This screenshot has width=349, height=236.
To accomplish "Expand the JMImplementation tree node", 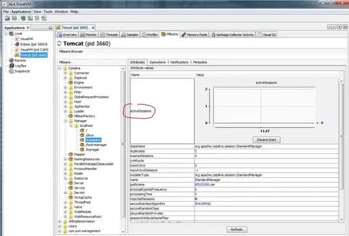I will point(60,222).
